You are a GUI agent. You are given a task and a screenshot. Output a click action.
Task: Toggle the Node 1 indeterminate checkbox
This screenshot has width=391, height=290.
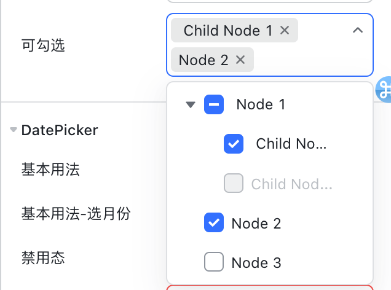pos(214,104)
